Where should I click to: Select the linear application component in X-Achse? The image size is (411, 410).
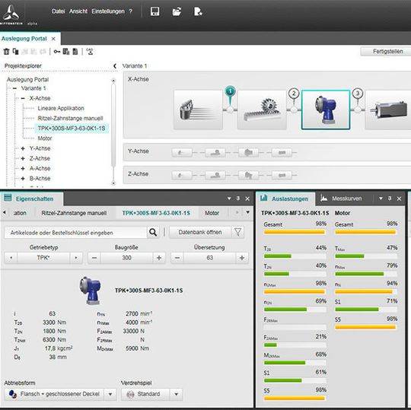(x=198, y=110)
